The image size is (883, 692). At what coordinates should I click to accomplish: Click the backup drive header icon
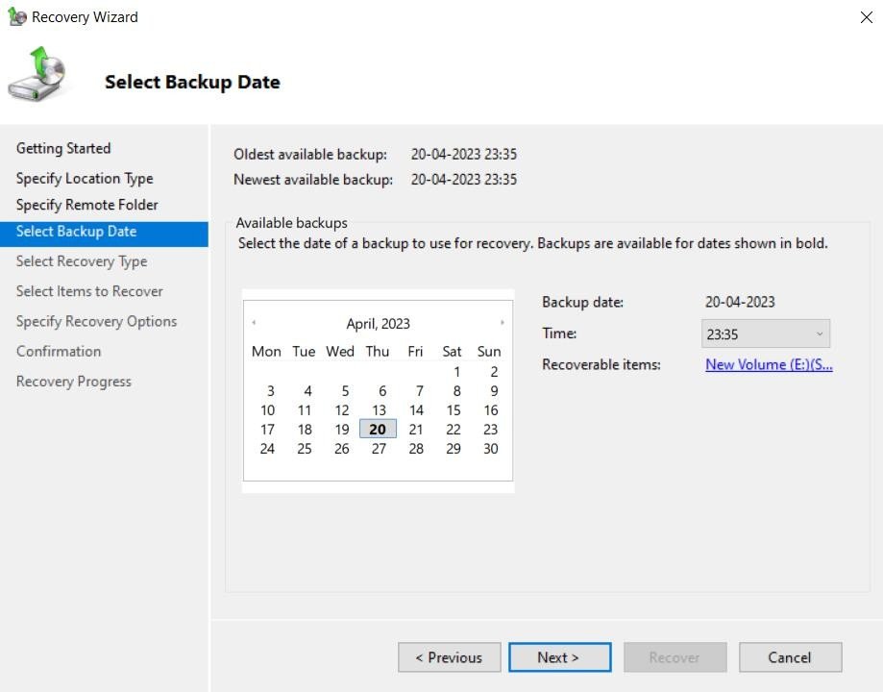[37, 74]
